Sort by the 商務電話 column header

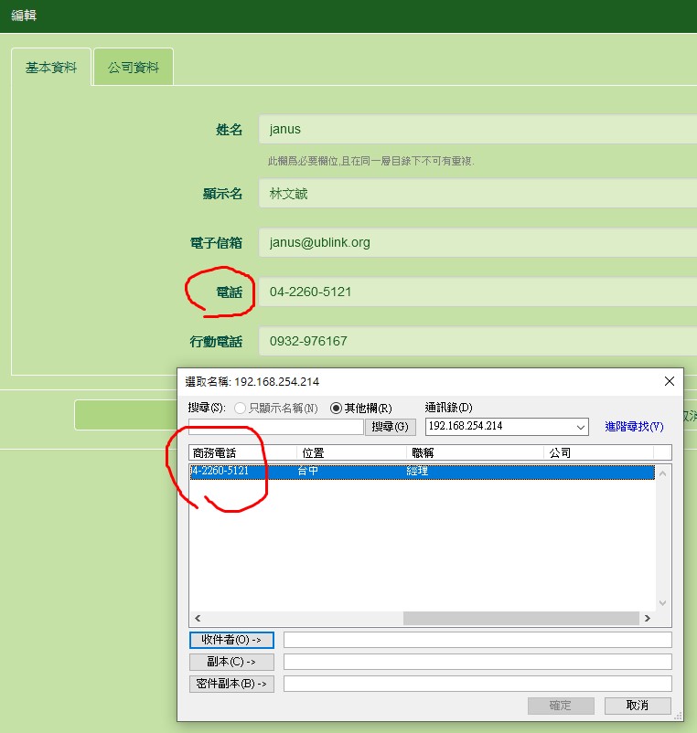242,452
